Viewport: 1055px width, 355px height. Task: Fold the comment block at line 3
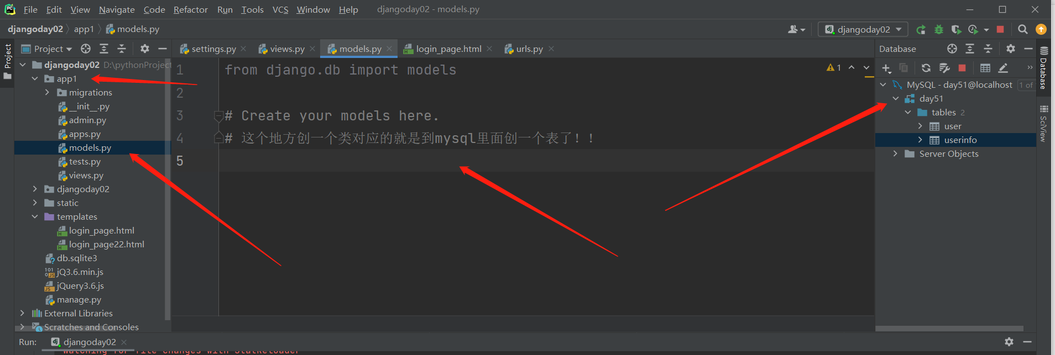pyautogui.click(x=218, y=116)
